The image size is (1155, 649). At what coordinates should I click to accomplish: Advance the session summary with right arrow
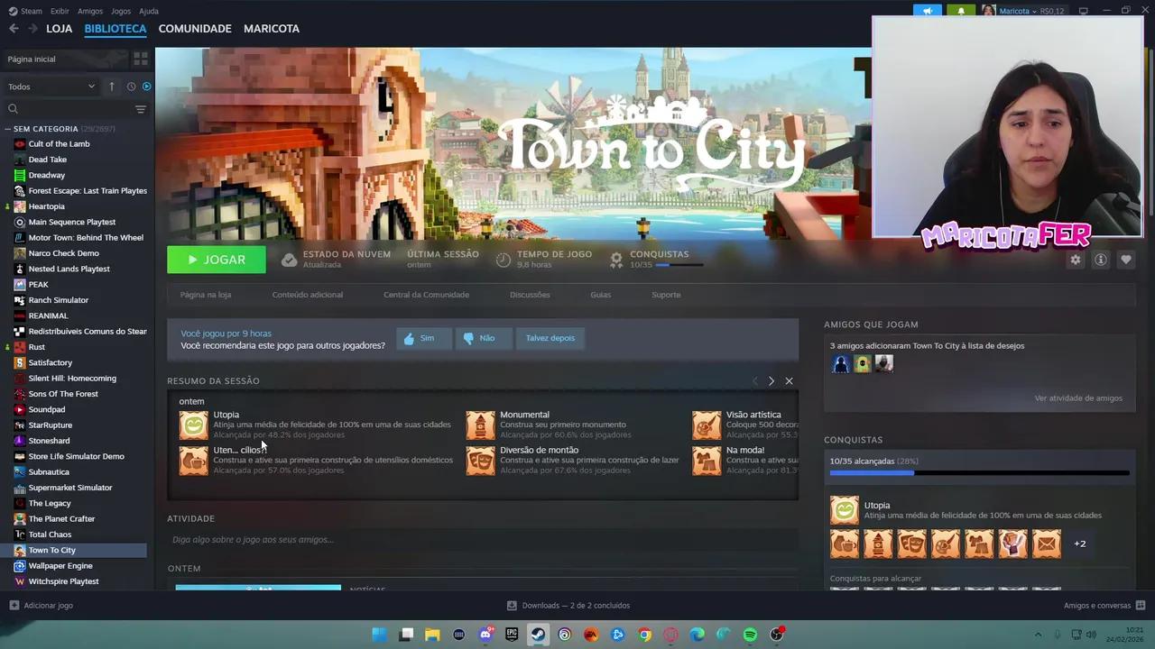pyautogui.click(x=772, y=380)
